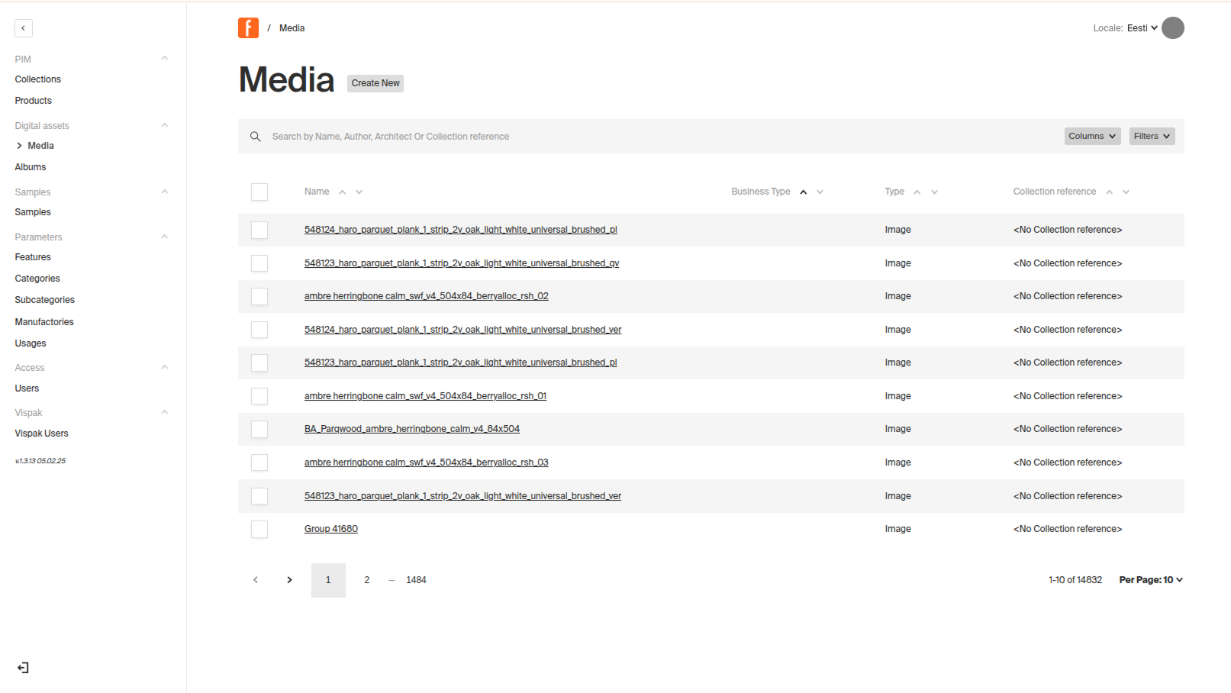This screenshot has width=1231, height=693.
Task: Collapse the Parameters sidebar section
Action: pyautogui.click(x=164, y=237)
